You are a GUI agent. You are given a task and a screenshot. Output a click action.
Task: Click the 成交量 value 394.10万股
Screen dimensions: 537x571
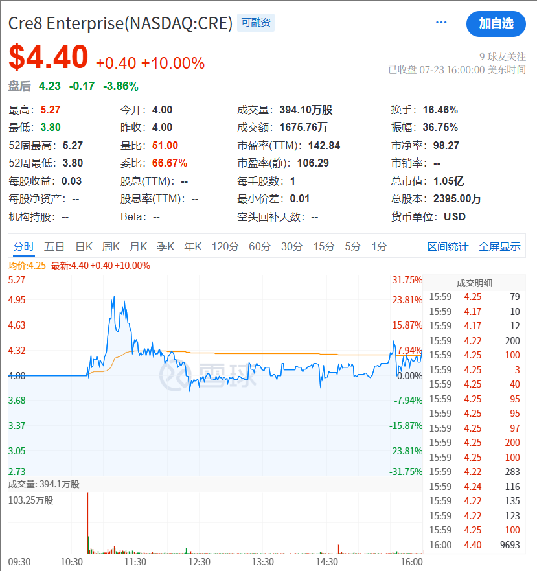click(x=306, y=110)
